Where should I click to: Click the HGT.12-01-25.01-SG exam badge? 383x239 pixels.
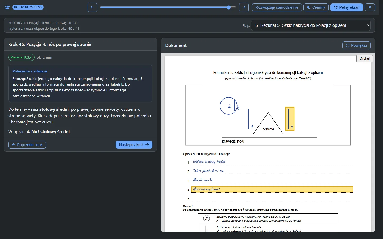tap(28, 7)
